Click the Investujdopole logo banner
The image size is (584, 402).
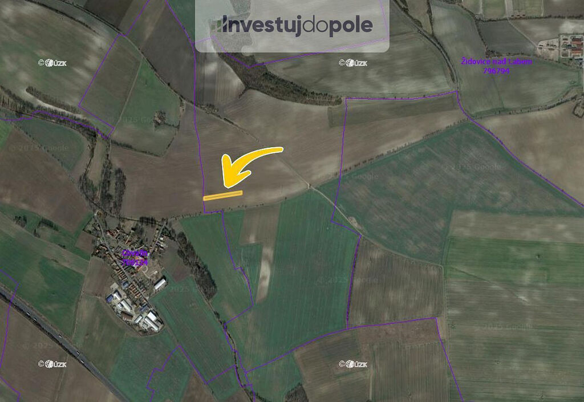point(292,26)
